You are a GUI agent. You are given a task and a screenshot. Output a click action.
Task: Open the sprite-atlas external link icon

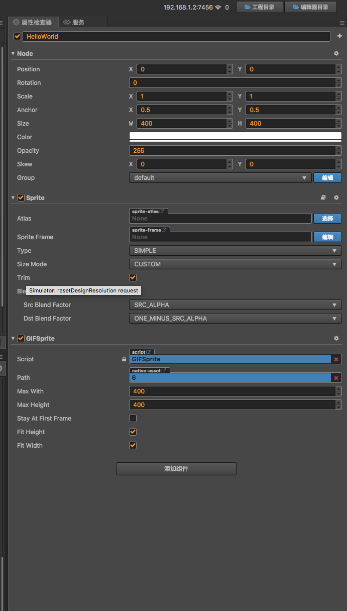162,212
